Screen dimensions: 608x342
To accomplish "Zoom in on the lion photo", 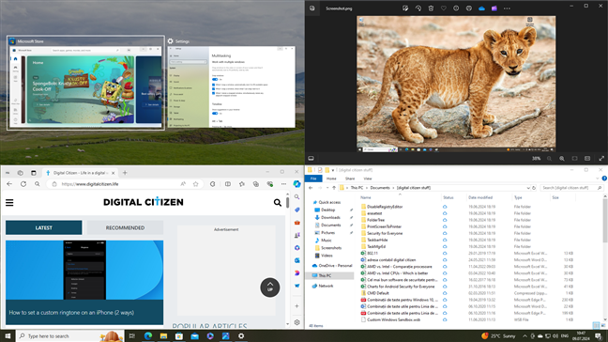I will coord(562,159).
